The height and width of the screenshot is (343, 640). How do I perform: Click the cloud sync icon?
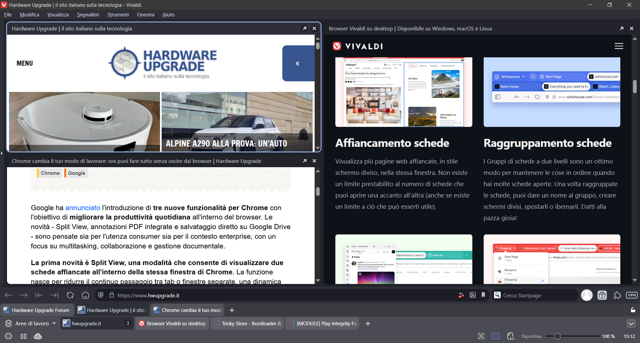click(x=37, y=336)
